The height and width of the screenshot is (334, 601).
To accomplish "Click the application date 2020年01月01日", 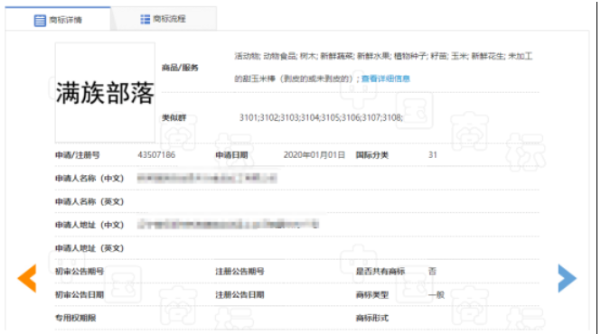I will click(315, 154).
